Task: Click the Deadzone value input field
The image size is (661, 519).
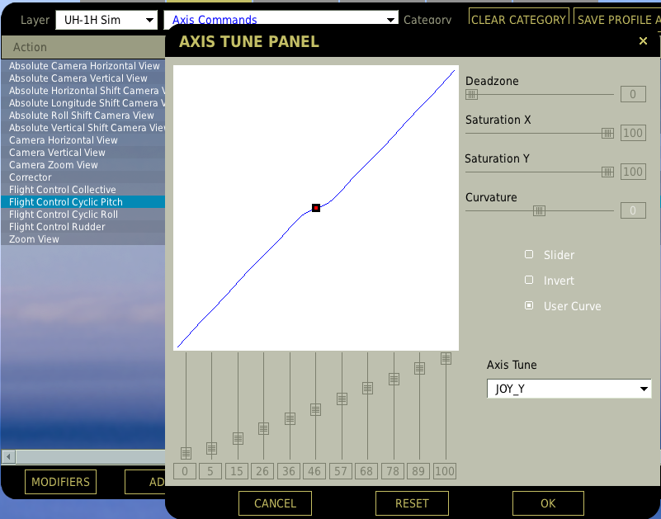Action: [x=633, y=93]
